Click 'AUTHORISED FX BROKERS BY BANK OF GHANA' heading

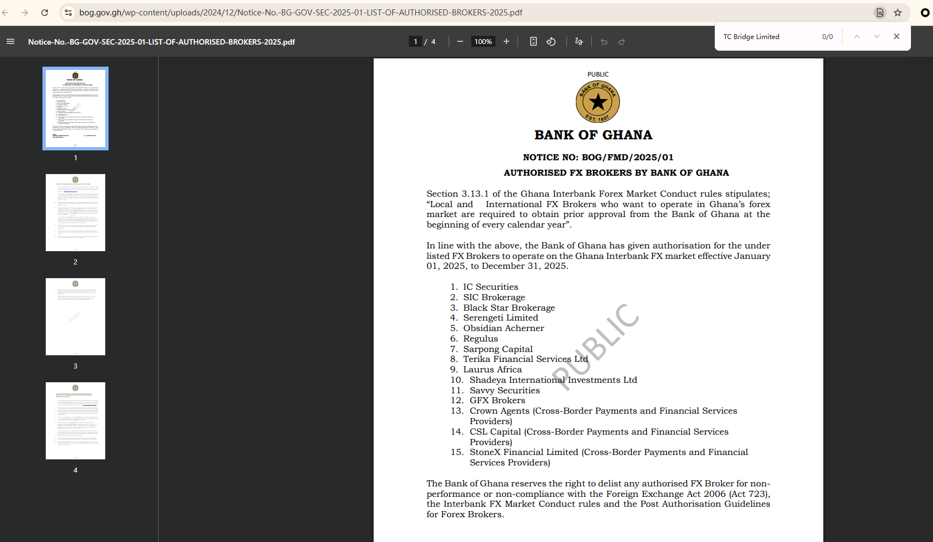[616, 173]
